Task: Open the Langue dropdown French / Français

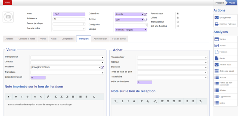Action: point(131,30)
